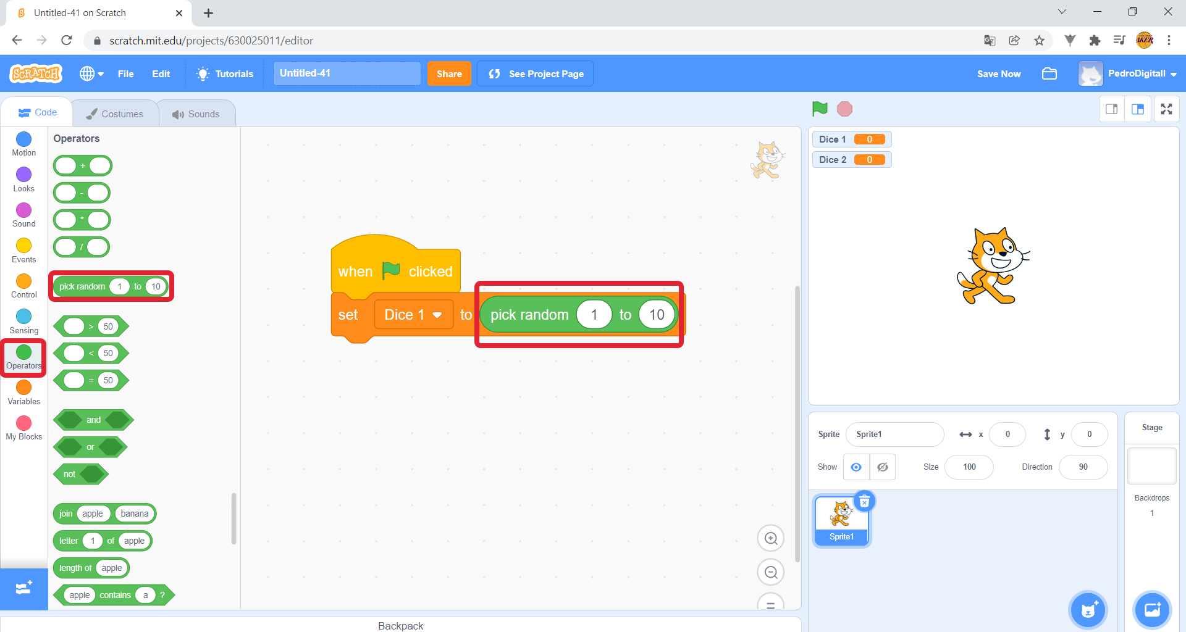The image size is (1186, 632).
Task: Delete Sprite1 using trash icon
Action: 865,501
